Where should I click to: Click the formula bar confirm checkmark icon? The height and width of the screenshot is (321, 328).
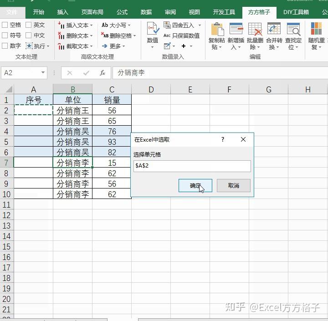pyautogui.click(x=86, y=73)
